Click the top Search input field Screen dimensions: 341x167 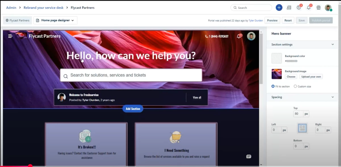251,8
